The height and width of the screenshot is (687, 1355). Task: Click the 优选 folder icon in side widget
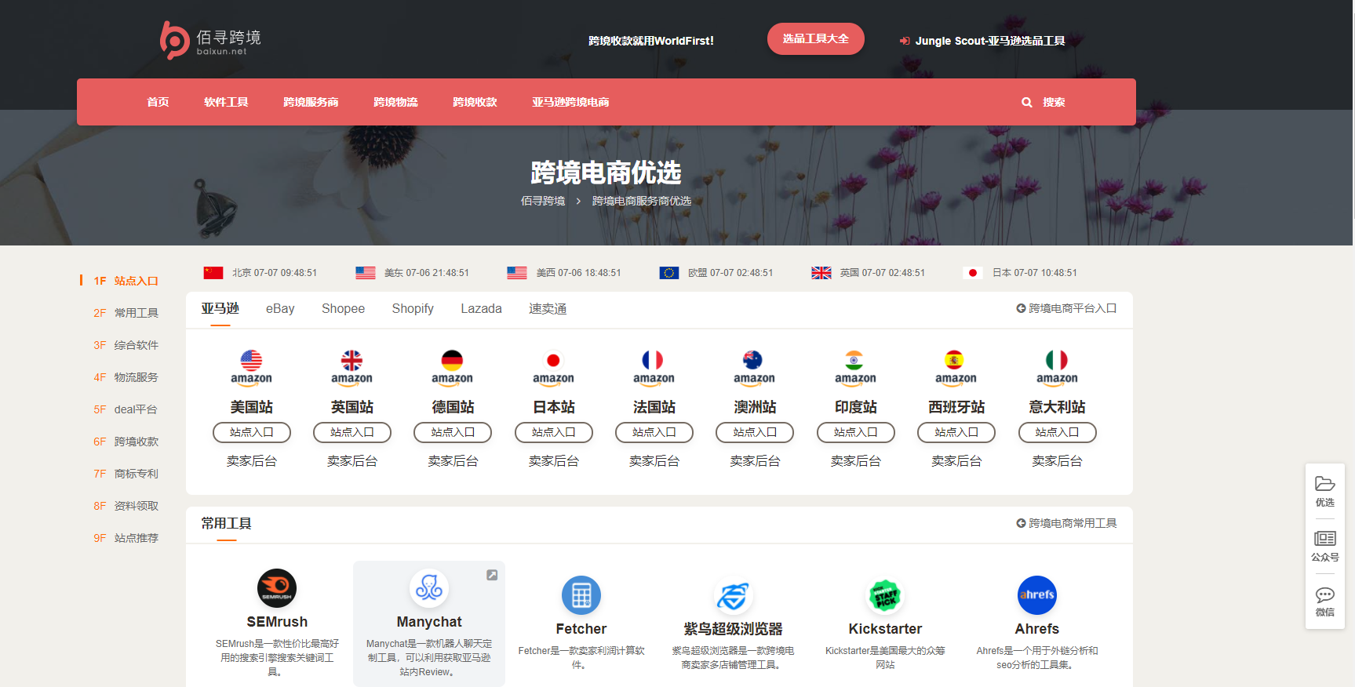click(x=1325, y=483)
